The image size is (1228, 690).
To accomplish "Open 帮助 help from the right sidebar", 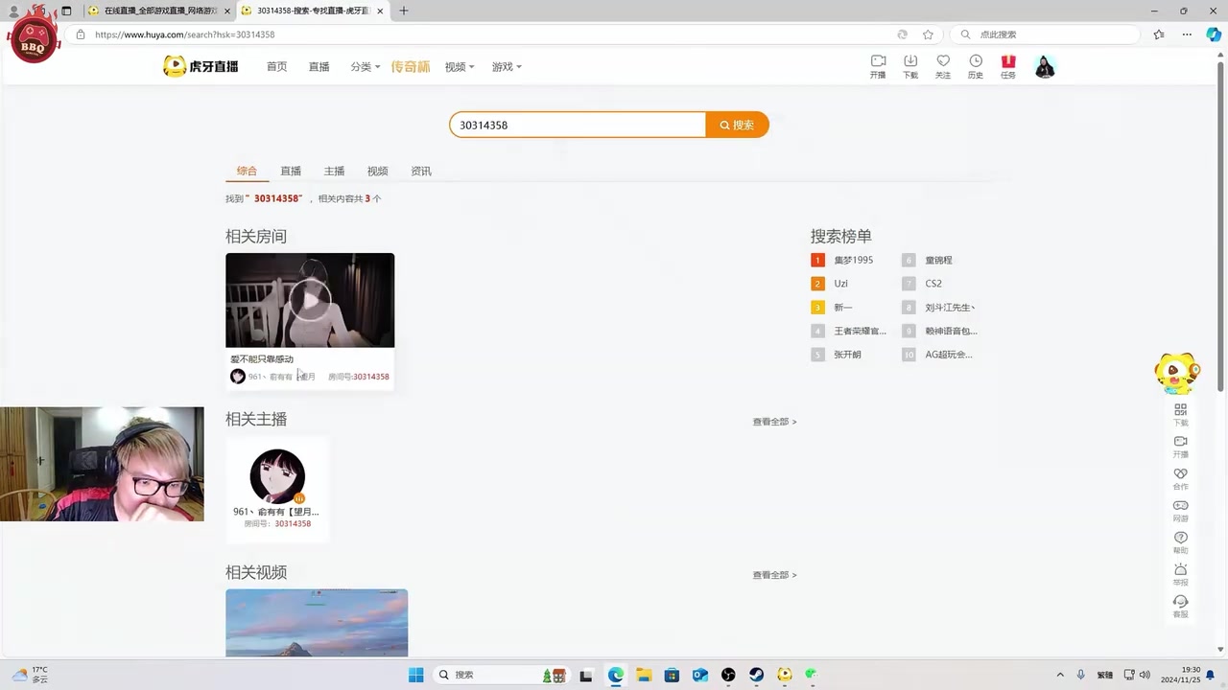I will coord(1180,541).
